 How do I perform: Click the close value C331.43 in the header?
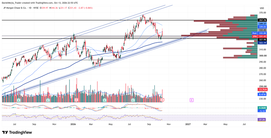(x=72, y=8)
